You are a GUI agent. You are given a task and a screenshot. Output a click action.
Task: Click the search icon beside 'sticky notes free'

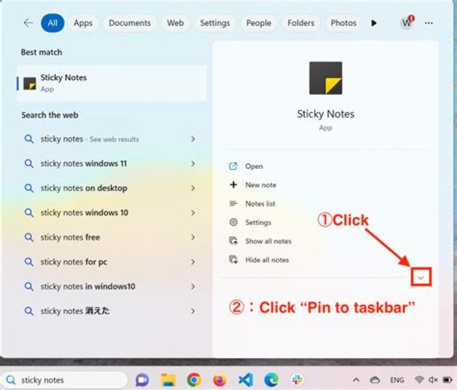pyautogui.click(x=29, y=237)
